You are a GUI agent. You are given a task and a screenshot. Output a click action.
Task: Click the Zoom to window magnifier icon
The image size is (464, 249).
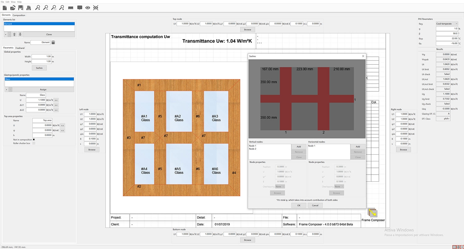[54, 7]
